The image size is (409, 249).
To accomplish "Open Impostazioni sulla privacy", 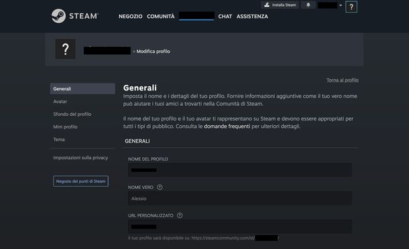I will [x=80, y=157].
